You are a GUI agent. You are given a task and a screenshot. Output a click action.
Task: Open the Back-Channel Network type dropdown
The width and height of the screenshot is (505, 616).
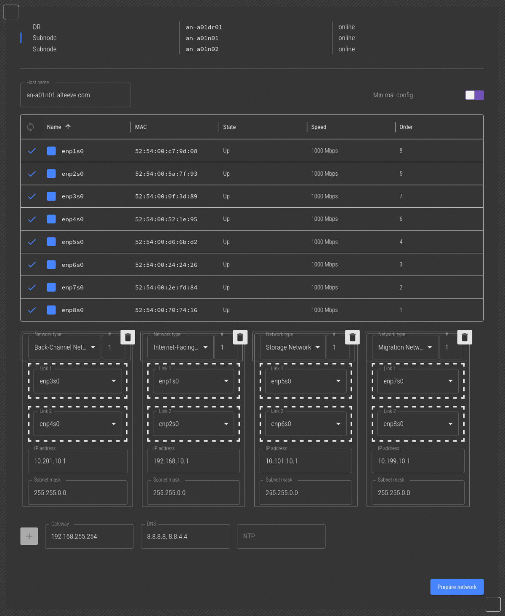pos(65,348)
